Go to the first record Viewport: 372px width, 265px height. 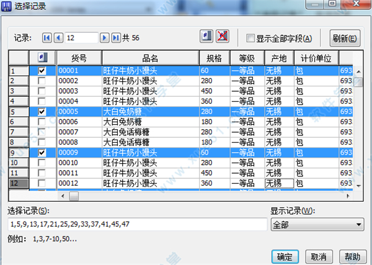[x=46, y=38]
